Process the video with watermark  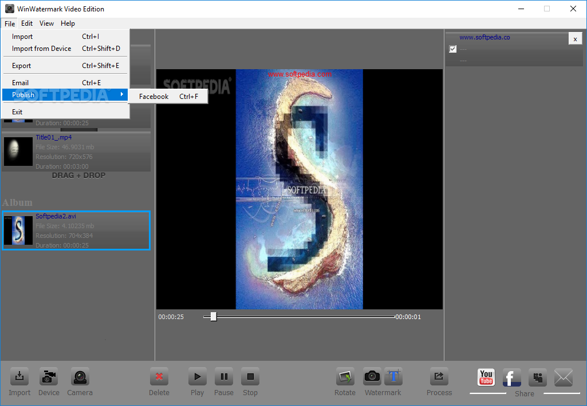(439, 377)
